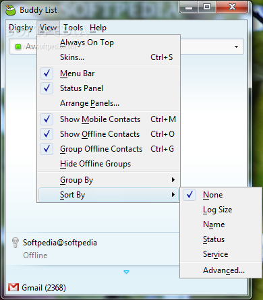Expand the Group By submenu
263x300 pixels.
[x=109, y=180]
